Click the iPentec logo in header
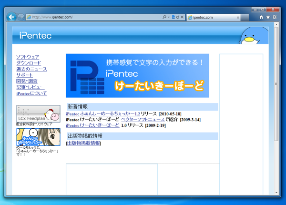The width and height of the screenshot is (286, 205). [x=35, y=35]
